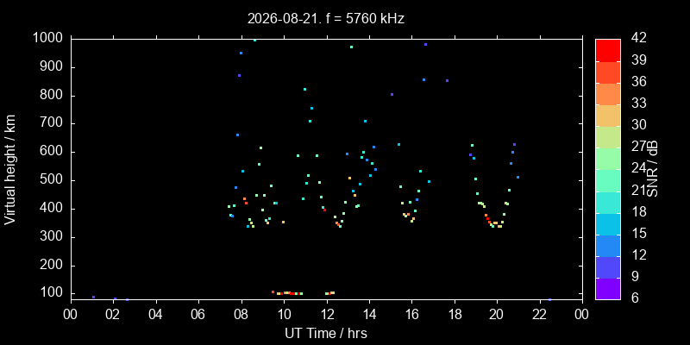Screen dimensions: 690x345
Task: Click the 'UT Time / hrs' axis label
Action: (x=326, y=333)
